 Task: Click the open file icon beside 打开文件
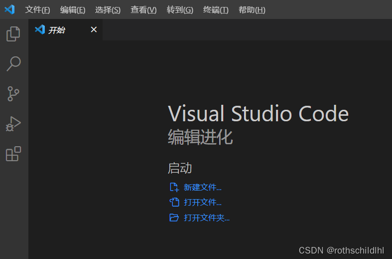(x=174, y=202)
